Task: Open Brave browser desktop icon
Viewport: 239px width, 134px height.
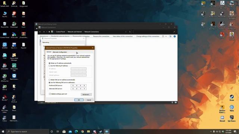Action: [x=14, y=14]
